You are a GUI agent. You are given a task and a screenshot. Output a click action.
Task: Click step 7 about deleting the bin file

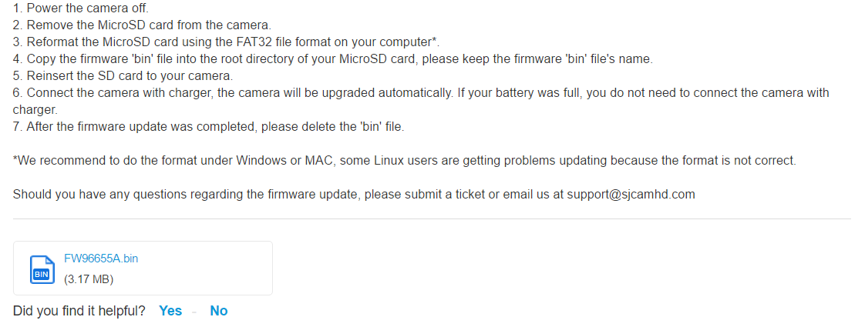pos(208,126)
